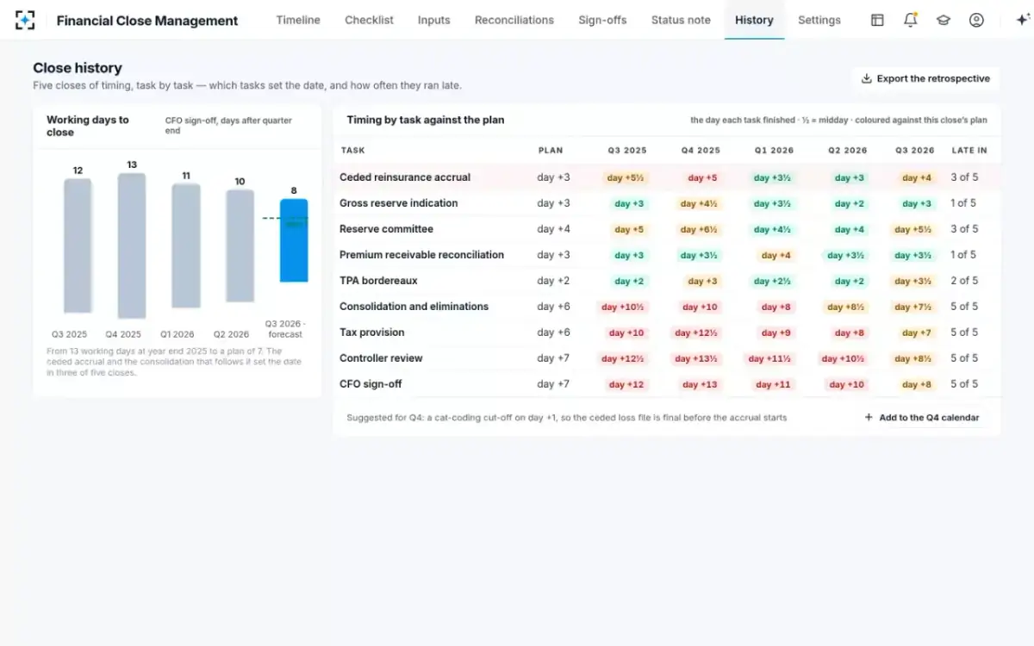The height and width of the screenshot is (646, 1034).
Task: Open the notifications bell
Action: (910, 20)
